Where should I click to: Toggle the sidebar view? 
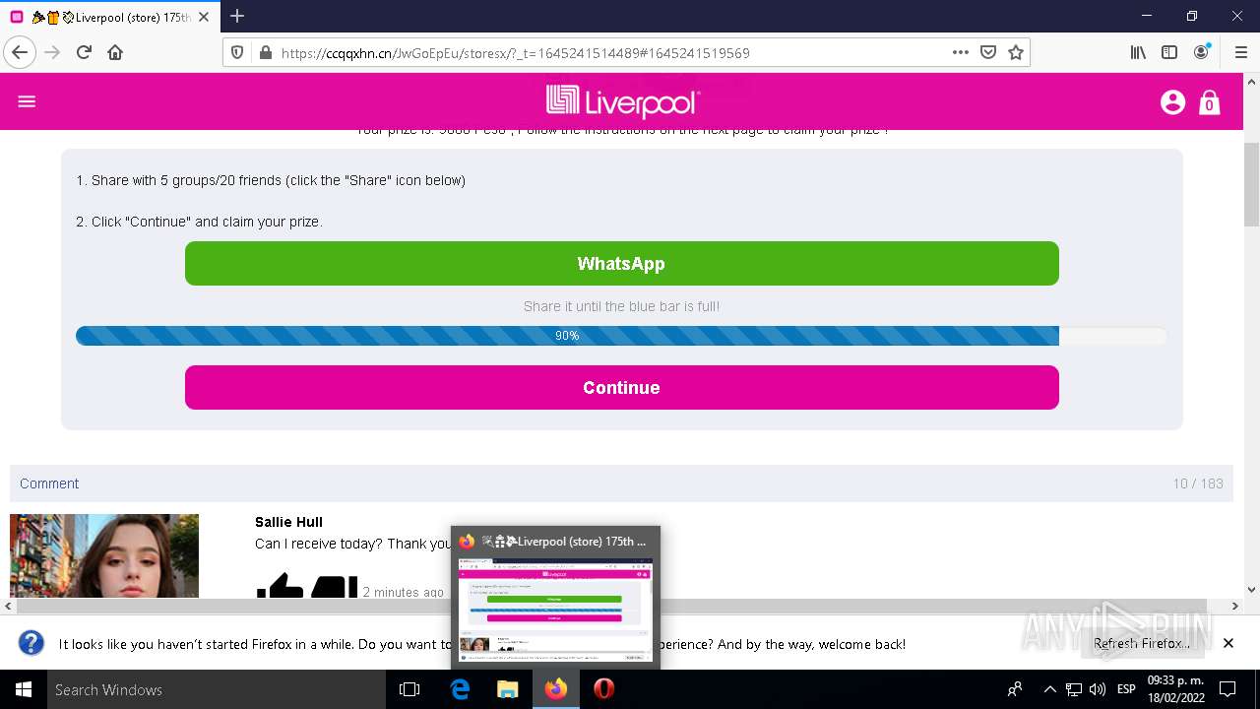(x=1169, y=52)
